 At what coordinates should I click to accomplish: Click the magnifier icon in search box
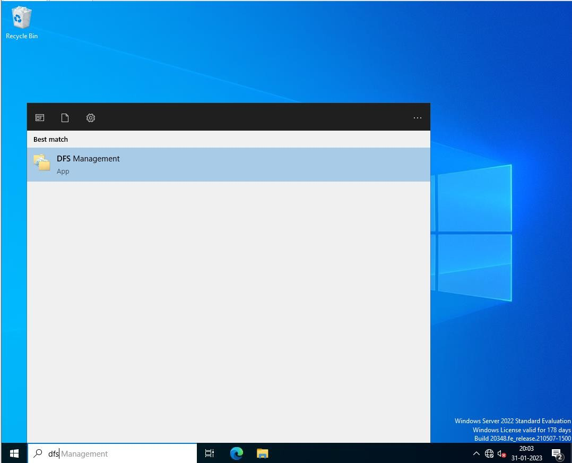[38, 453]
